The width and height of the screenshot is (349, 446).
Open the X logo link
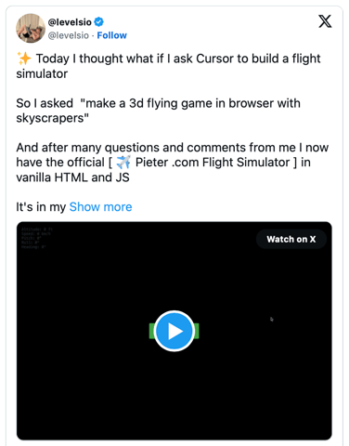coord(325,21)
